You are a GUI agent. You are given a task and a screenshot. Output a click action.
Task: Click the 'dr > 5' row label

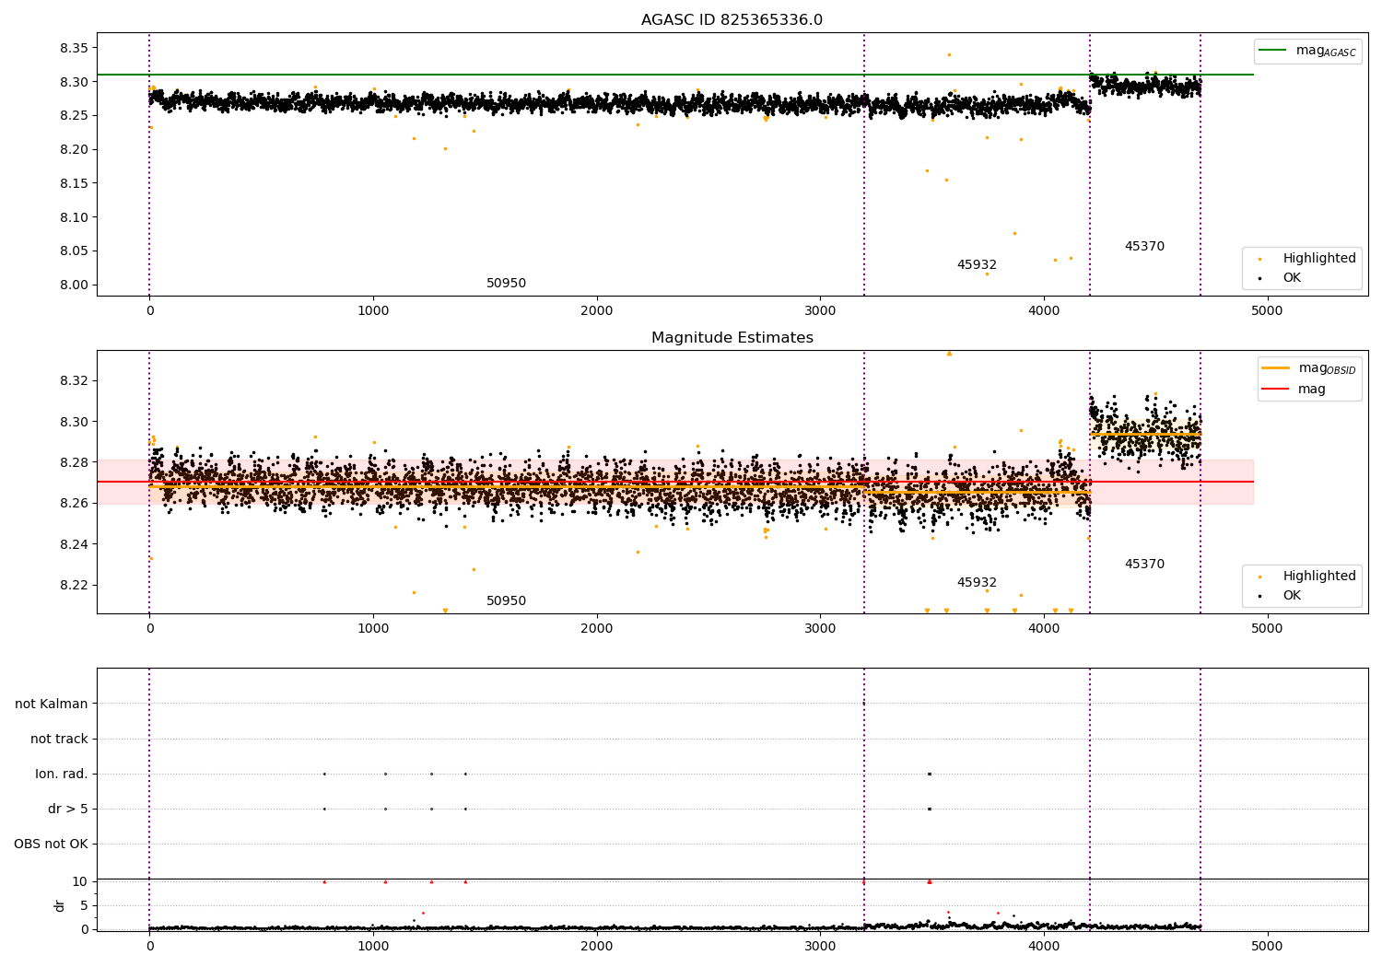point(68,809)
